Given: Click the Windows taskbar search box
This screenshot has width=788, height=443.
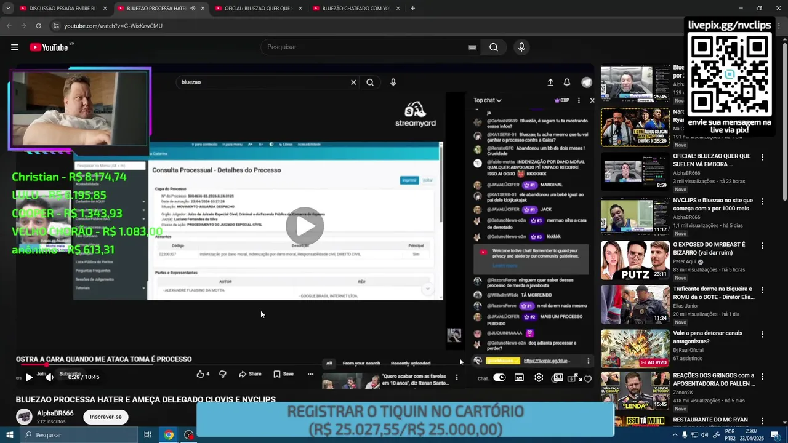Looking at the screenshot, I should pyautogui.click(x=78, y=435).
